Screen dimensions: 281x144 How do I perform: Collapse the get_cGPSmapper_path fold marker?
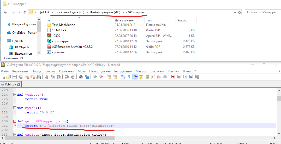(15, 121)
